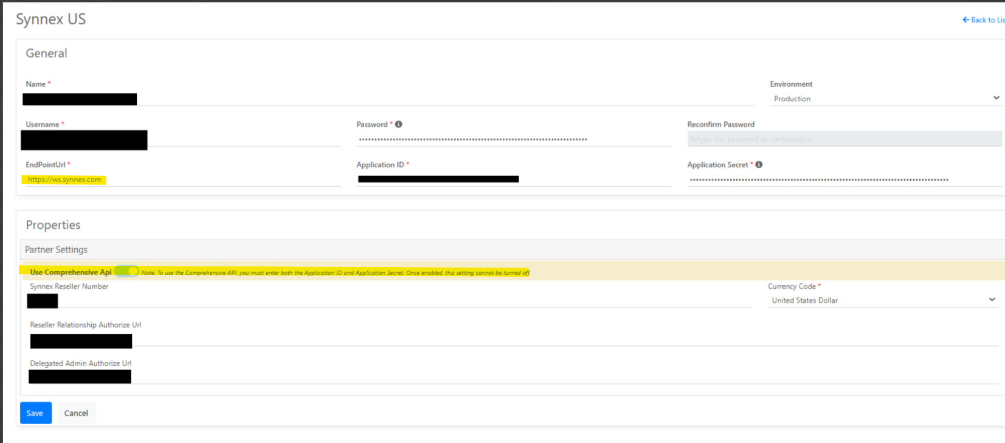Click the General section heading
This screenshot has height=443, width=1005.
coord(46,53)
